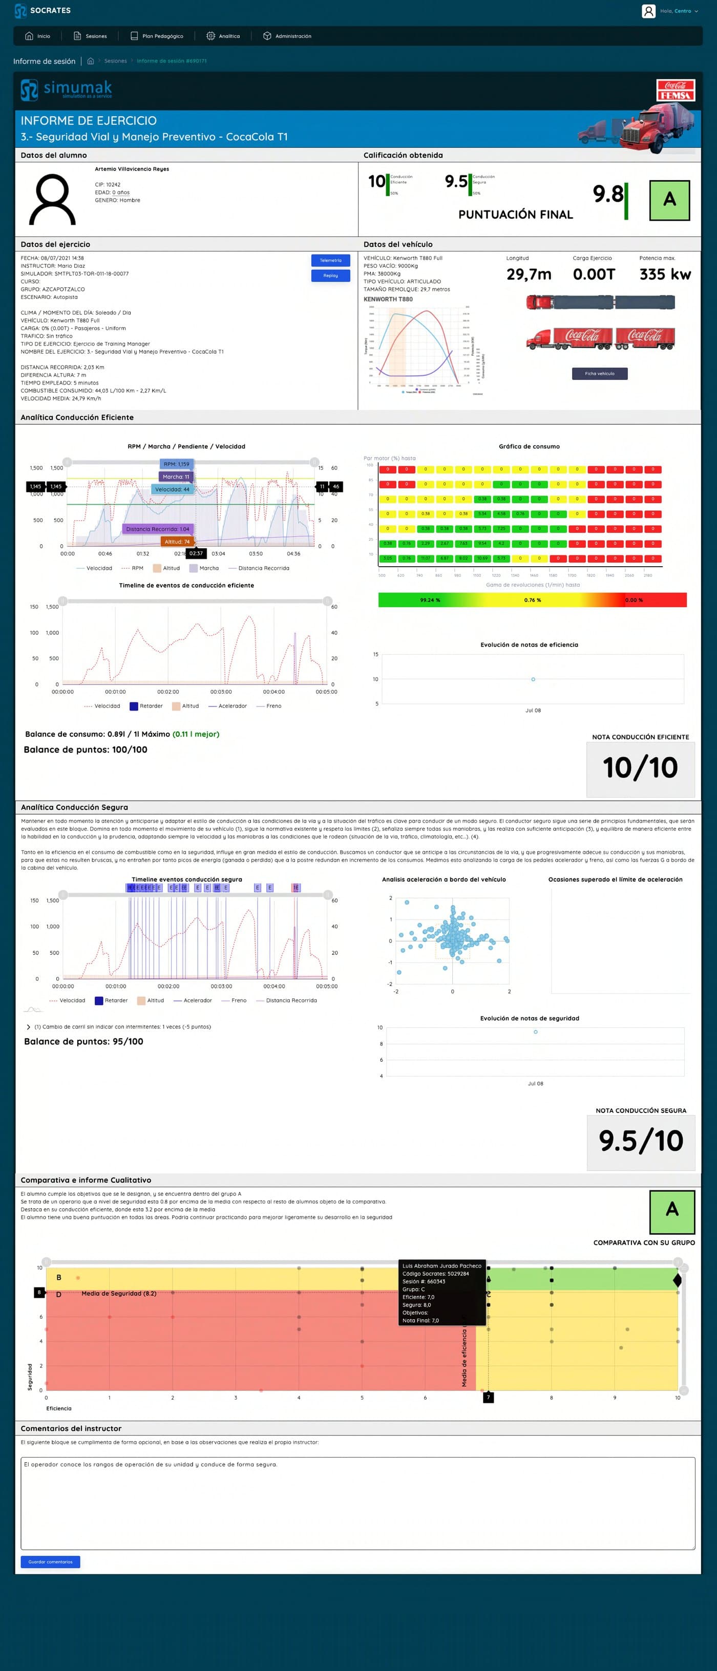Click the 9.5/10 nota conducción segura score
The height and width of the screenshot is (1671, 717).
click(640, 1141)
